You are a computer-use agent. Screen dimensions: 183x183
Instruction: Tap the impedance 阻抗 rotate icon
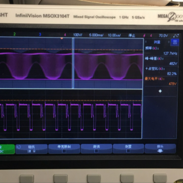point(19,147)
